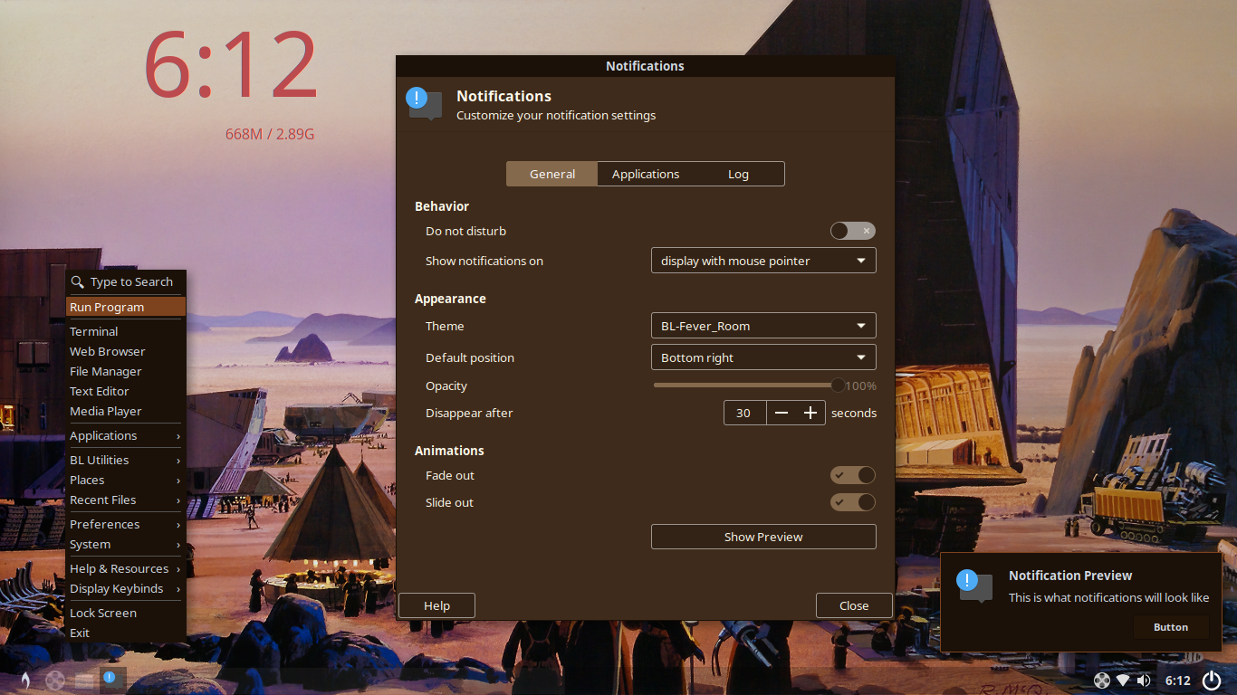
Task: Increase Disappear after with plus button
Action: 810,413
